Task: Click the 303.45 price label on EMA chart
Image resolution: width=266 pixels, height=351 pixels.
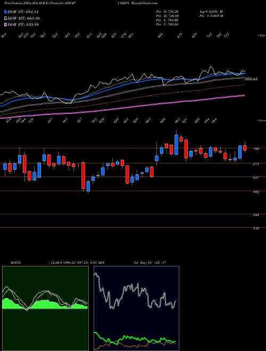Action: (x=251, y=79)
